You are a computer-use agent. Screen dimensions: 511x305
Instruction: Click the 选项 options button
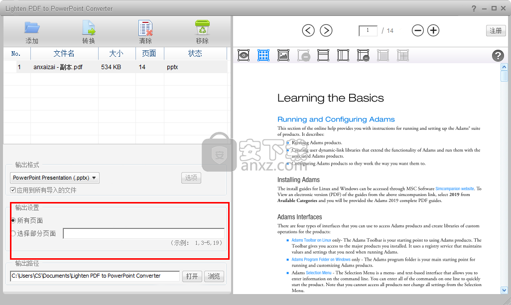191,178
